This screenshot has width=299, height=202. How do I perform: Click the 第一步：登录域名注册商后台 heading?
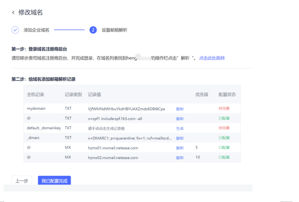(39, 49)
